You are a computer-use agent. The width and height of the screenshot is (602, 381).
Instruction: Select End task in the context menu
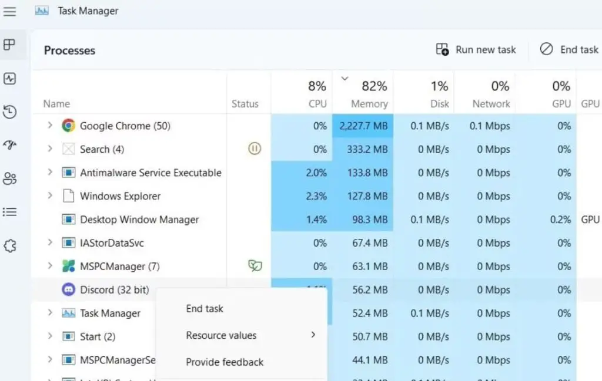pos(204,308)
